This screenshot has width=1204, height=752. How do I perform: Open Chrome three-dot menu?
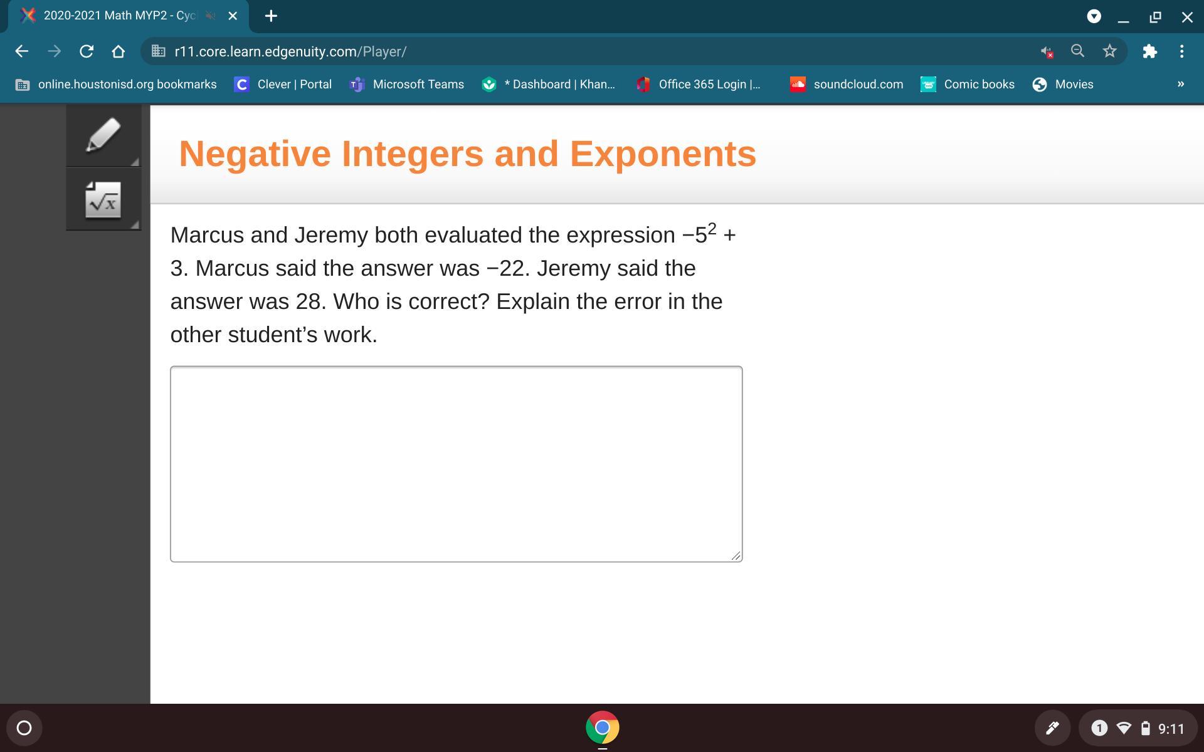click(x=1181, y=51)
